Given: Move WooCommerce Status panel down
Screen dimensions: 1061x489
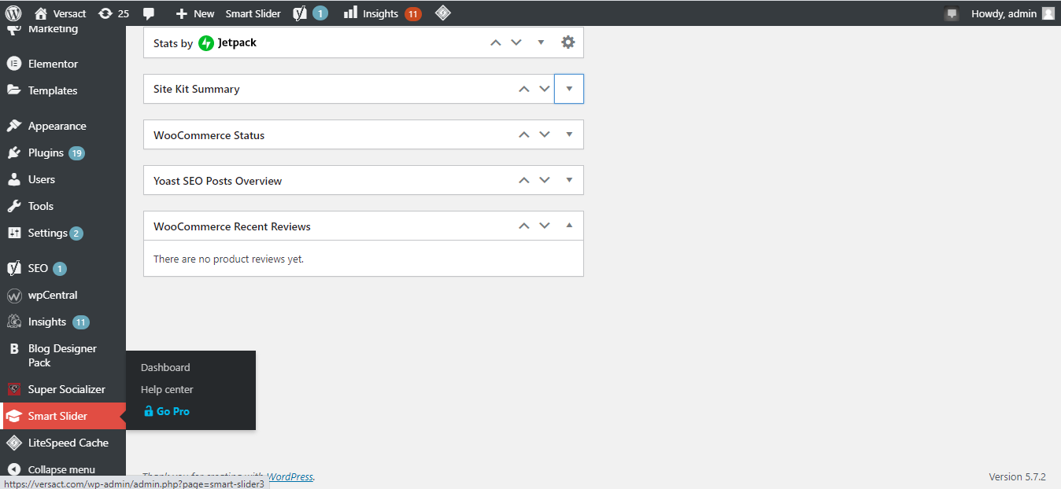Looking at the screenshot, I should point(545,134).
